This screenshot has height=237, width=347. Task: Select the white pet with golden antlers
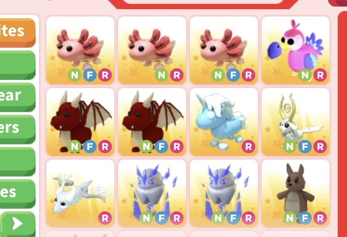[296, 122]
